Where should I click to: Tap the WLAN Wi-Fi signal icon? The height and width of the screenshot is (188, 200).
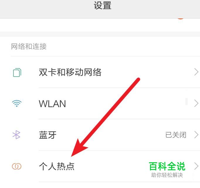[x=17, y=103]
